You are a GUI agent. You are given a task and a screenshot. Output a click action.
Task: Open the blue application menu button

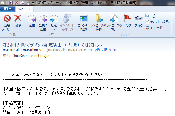pos(7,9)
